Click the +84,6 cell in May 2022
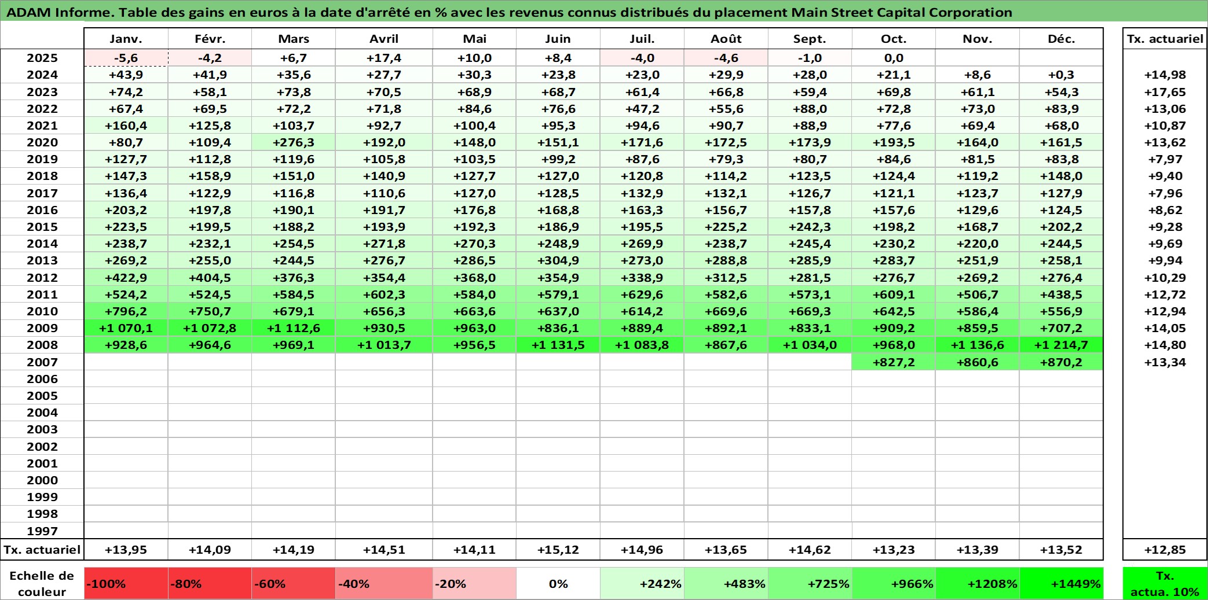This screenshot has height=600, width=1208. tap(474, 109)
